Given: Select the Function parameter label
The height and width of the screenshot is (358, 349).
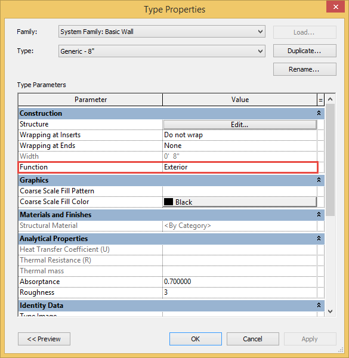Looking at the screenshot, I should click(33, 167).
